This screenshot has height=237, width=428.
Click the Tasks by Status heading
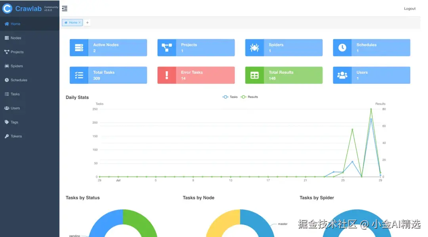coord(83,198)
